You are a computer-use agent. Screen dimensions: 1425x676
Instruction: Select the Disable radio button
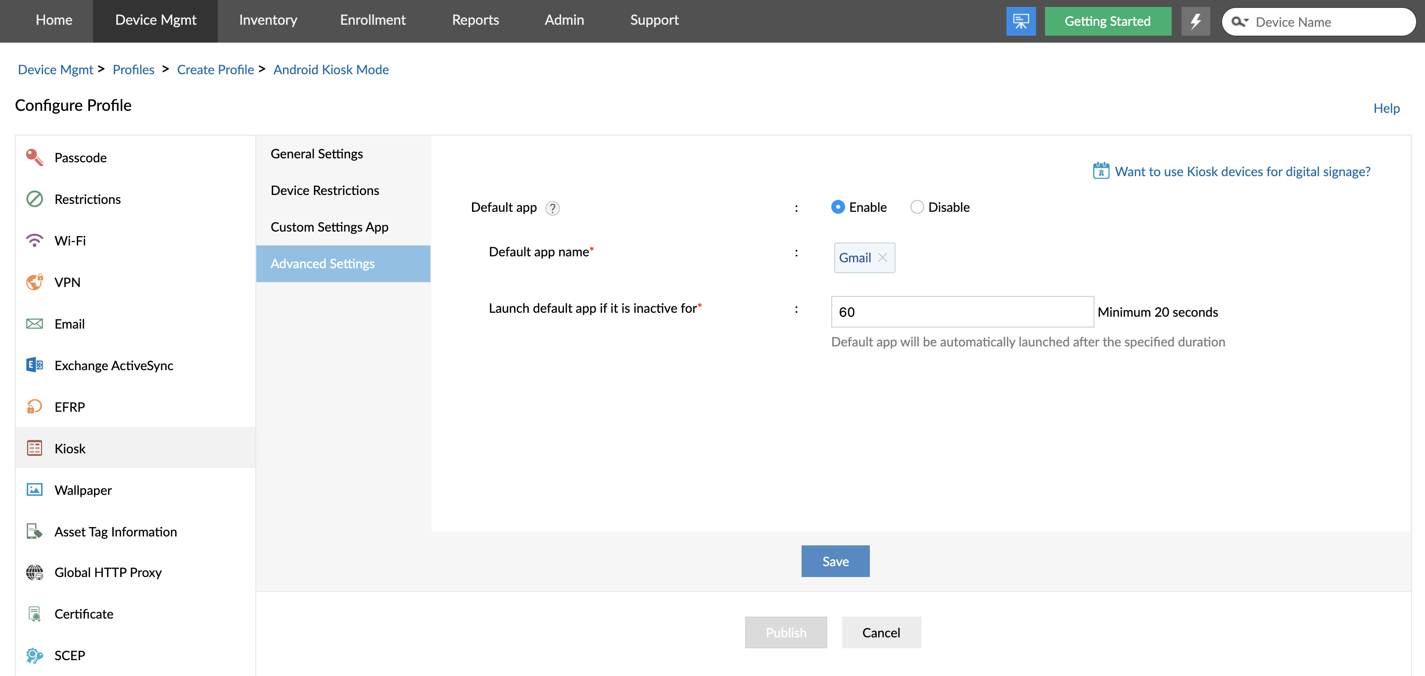tap(917, 207)
